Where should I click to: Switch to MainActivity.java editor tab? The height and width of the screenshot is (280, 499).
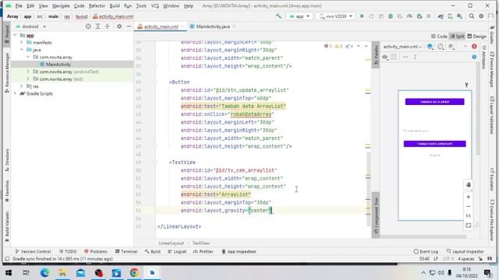click(x=213, y=26)
